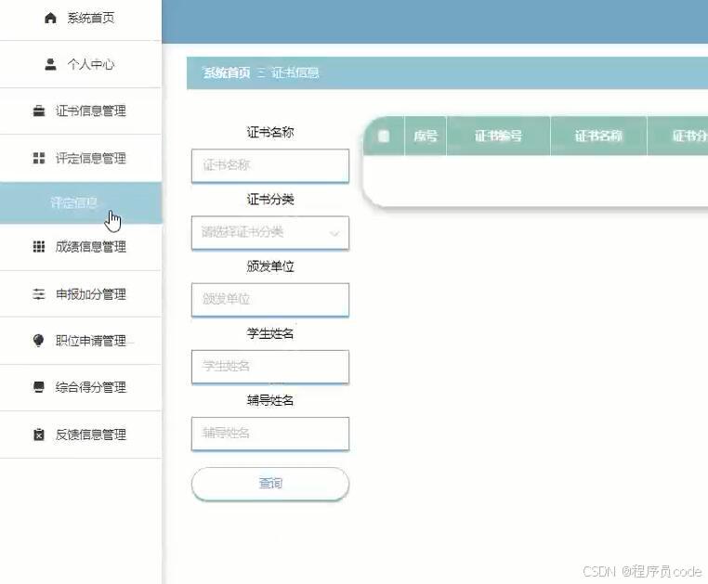708x584 pixels.
Task: Click the clipboard icon beside 反馈信息管理
Action: [x=39, y=435]
